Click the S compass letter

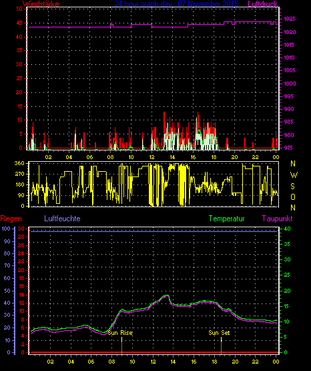pos(292,187)
